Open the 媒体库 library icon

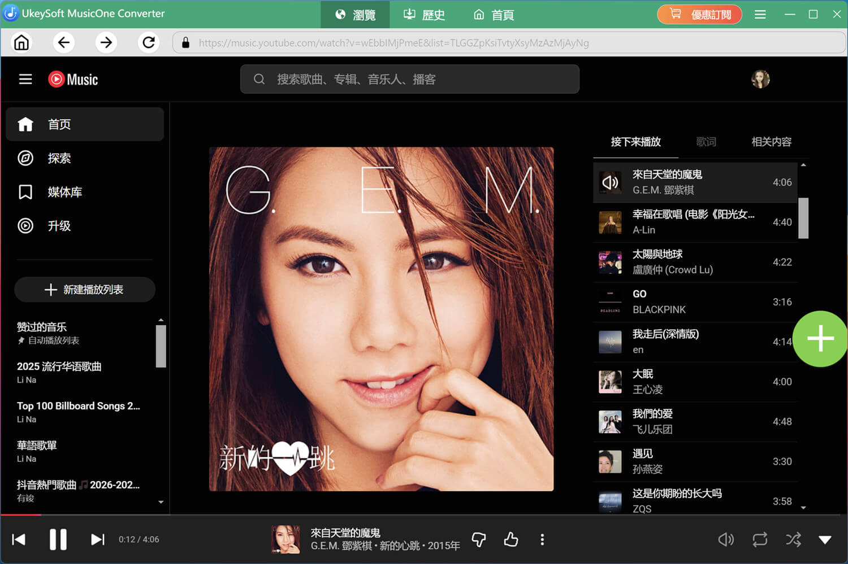pos(25,192)
